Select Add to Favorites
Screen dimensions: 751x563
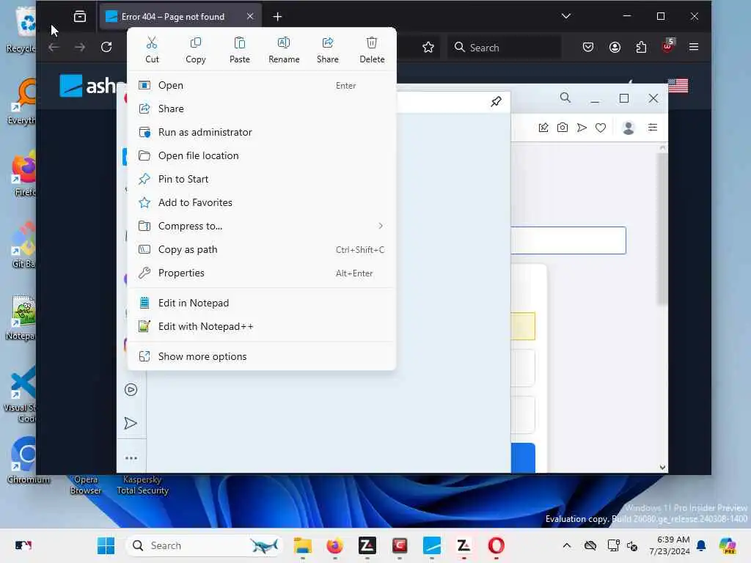(x=262, y=202)
